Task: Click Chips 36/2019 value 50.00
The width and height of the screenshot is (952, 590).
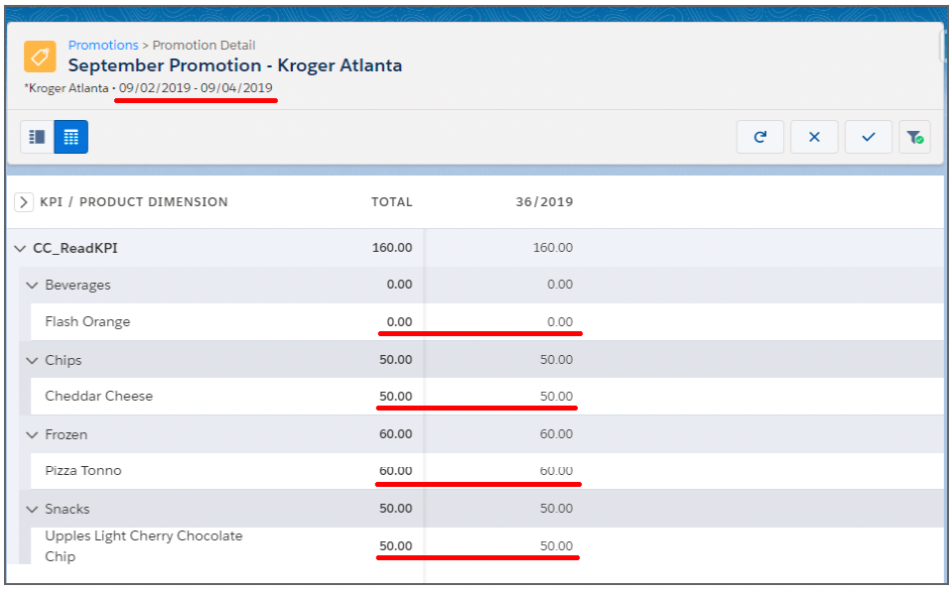Action: [556, 360]
